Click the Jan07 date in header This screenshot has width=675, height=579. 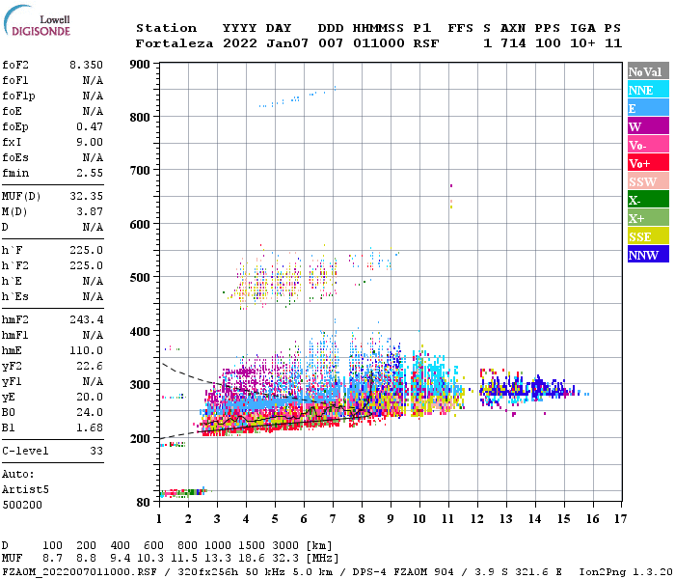(287, 43)
